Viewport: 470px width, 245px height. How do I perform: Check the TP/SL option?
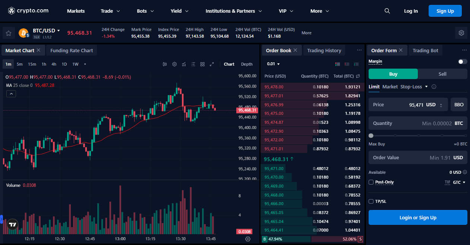click(371, 201)
